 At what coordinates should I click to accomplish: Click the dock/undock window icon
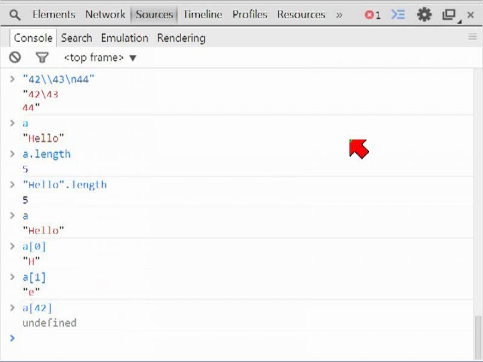coord(449,15)
